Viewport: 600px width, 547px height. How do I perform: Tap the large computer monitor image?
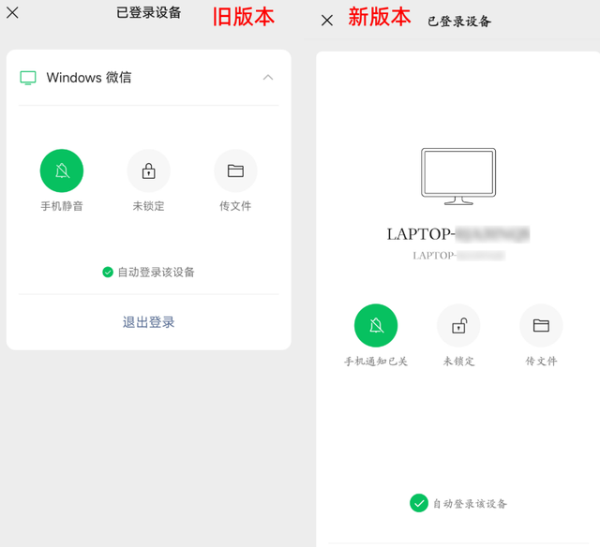pyautogui.click(x=458, y=176)
